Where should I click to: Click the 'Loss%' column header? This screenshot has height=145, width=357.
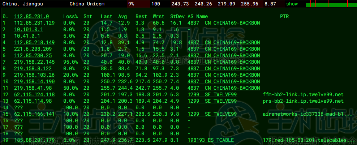click(70, 16)
